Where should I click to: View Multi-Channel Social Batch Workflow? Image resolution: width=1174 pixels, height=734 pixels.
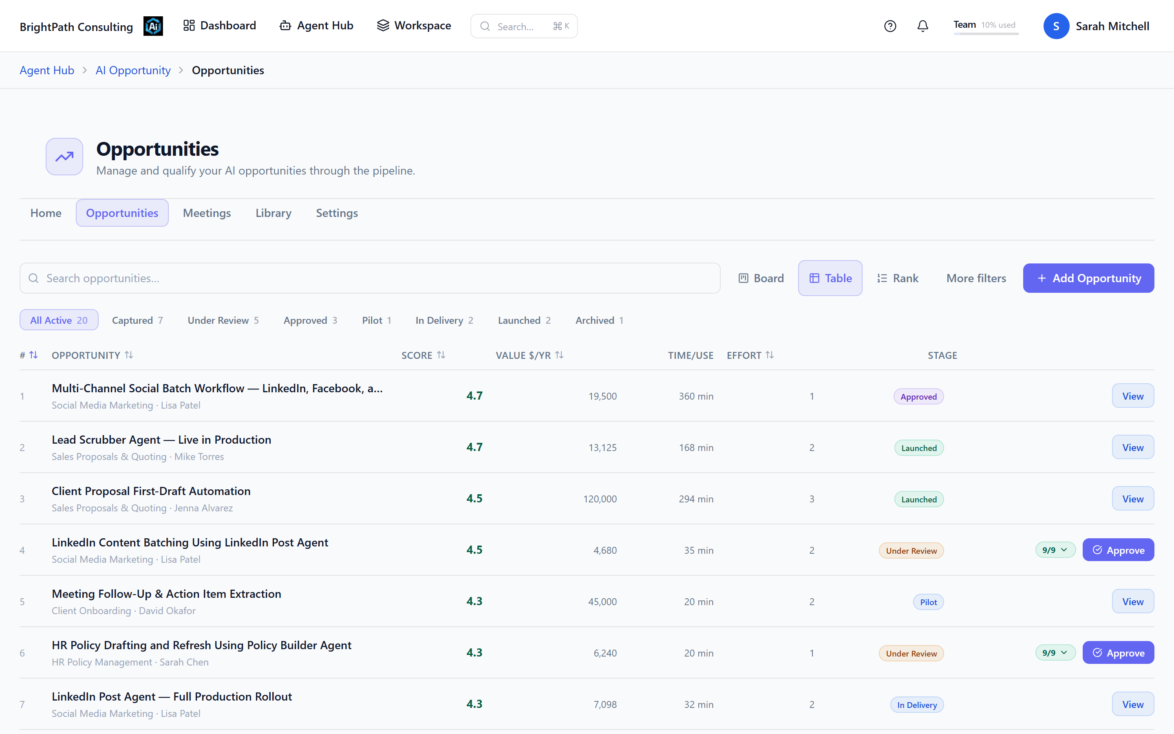1133,396
